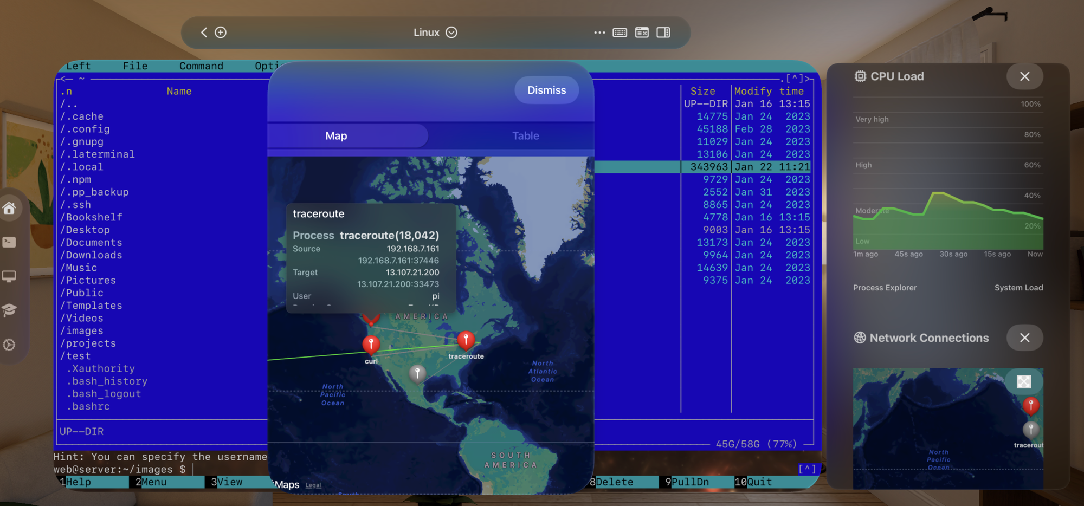Select the .Xauthority file
Viewport: 1084px width, 506px height.
pos(100,368)
